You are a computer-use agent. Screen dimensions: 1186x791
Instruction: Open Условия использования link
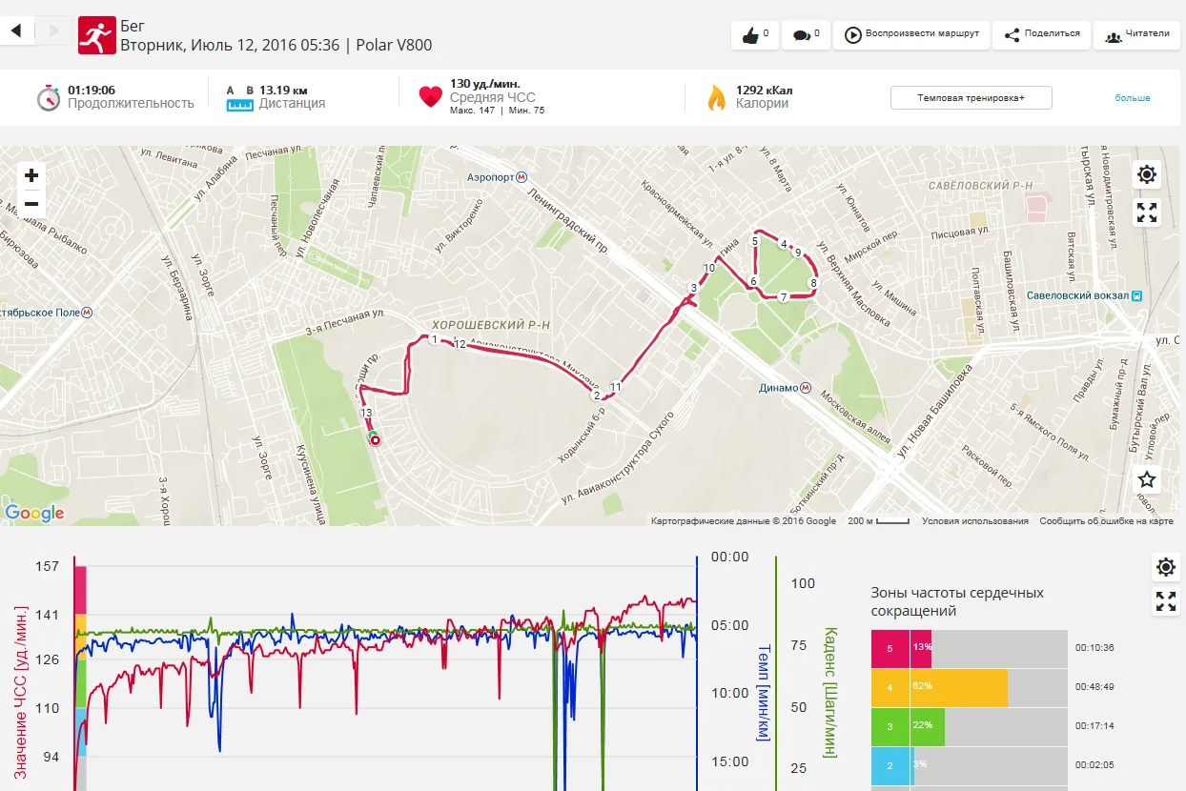click(x=975, y=521)
